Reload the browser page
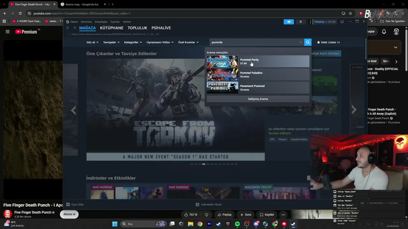The width and height of the screenshot is (408, 229). 20,13
